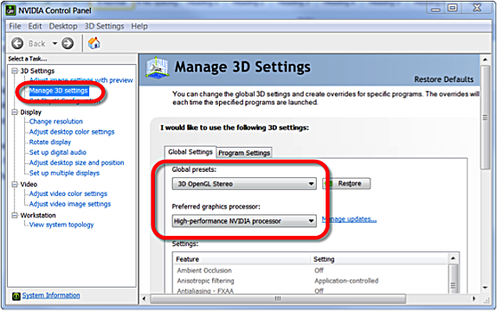Click the Manage updates link
This screenshot has height=311, width=497.
[x=349, y=219]
